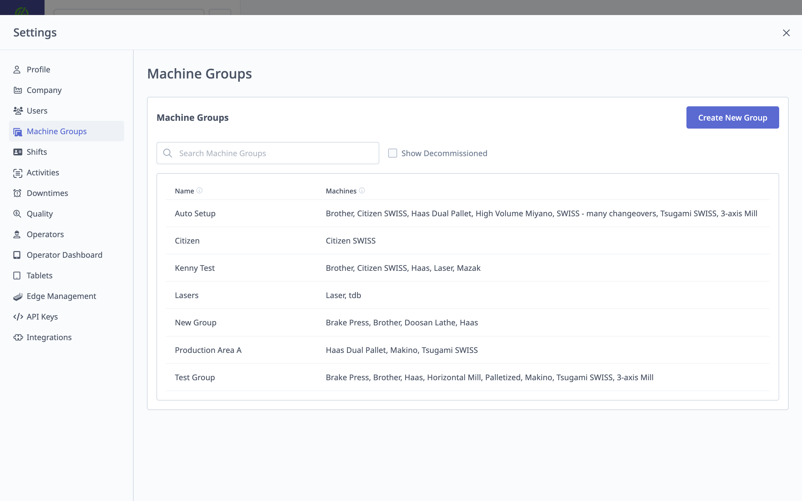The image size is (802, 501).
Task: Open the Citizen group row
Action: 468,240
